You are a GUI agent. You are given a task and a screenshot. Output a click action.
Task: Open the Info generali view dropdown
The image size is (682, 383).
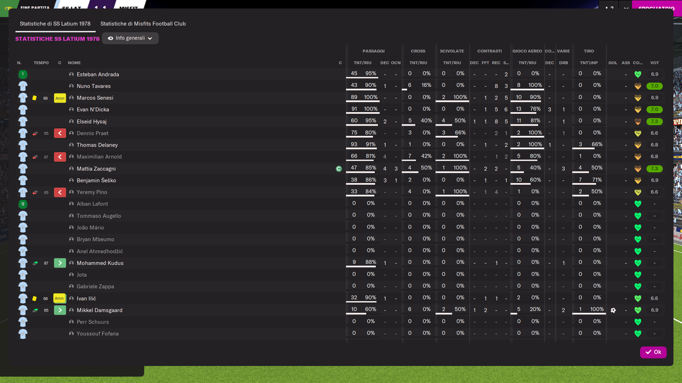pos(130,38)
